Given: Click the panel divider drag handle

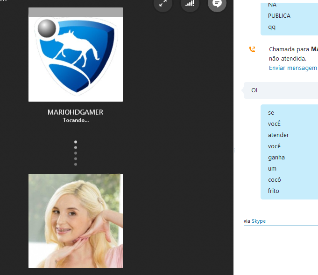Looking at the screenshot, I should click(234, 150).
